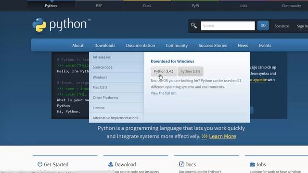The width and height of the screenshot is (308, 173).
Task: Select All releases in the Downloads menu
Action: point(116,57)
